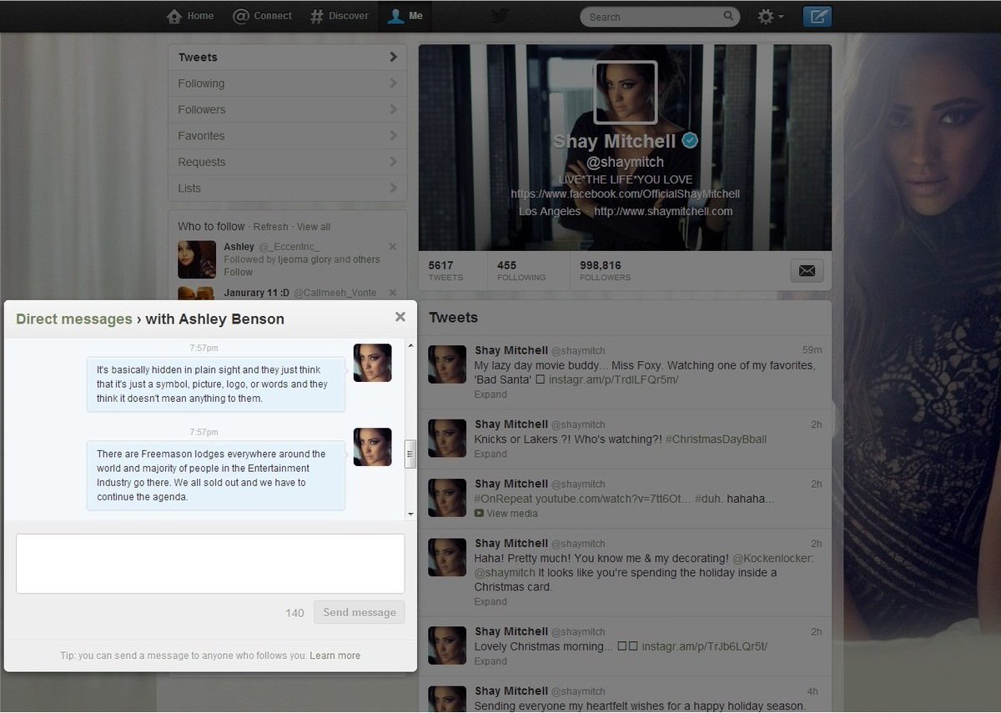Open the instagr.am/p/TrdILFQr5m link

[x=613, y=379]
